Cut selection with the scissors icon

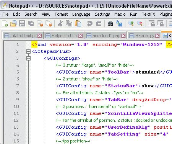[60, 24]
